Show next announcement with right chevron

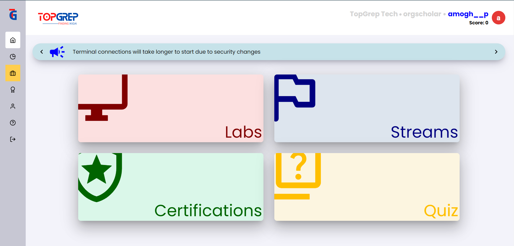(x=496, y=52)
